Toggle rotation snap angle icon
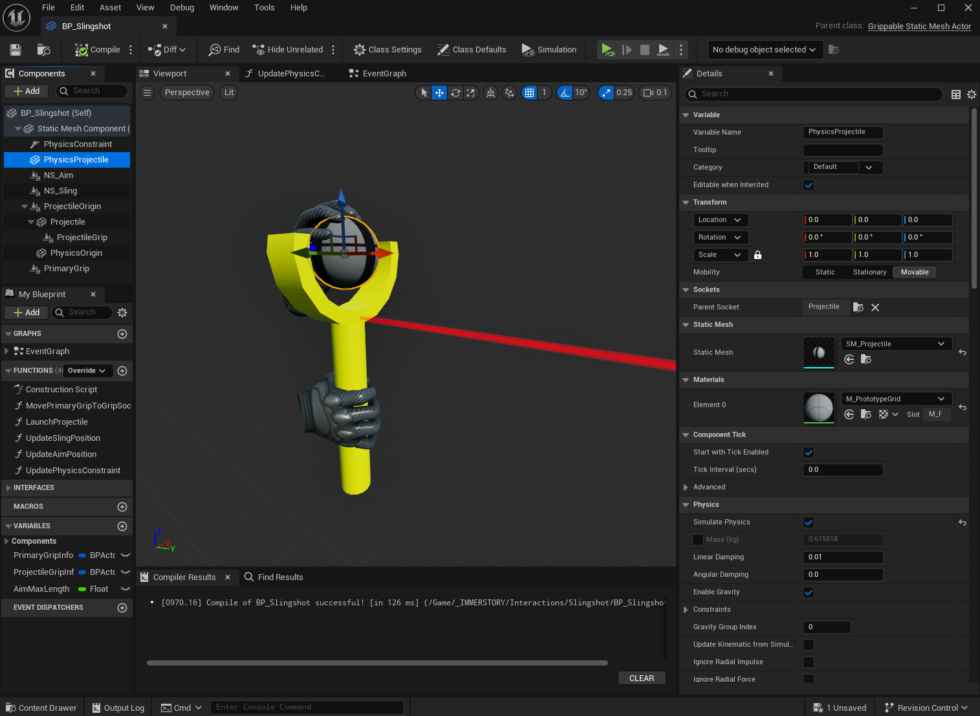Viewport: 980px width, 716px height. click(565, 93)
